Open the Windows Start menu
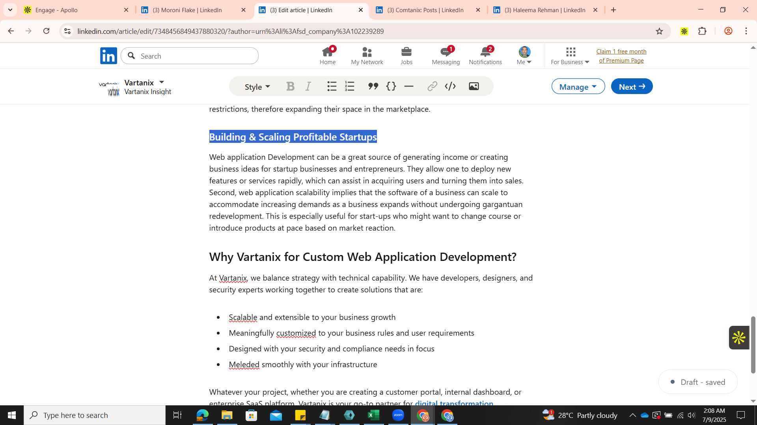This screenshot has width=757, height=425. pos(12,415)
